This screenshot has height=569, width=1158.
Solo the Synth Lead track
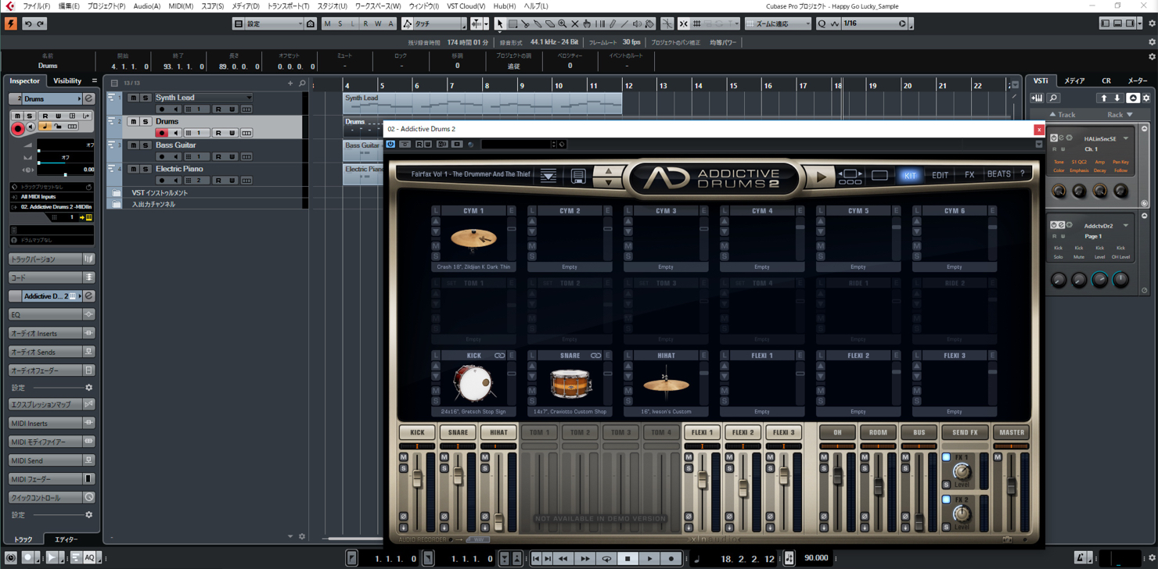tap(146, 98)
